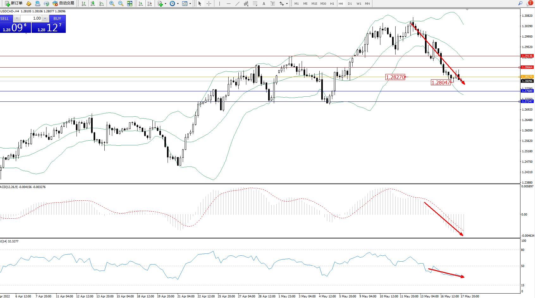Switch to the H1 timeframe
The image size is (535, 298).
point(332,4)
